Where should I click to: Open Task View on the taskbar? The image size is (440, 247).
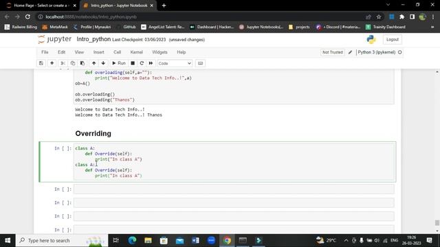point(115,241)
